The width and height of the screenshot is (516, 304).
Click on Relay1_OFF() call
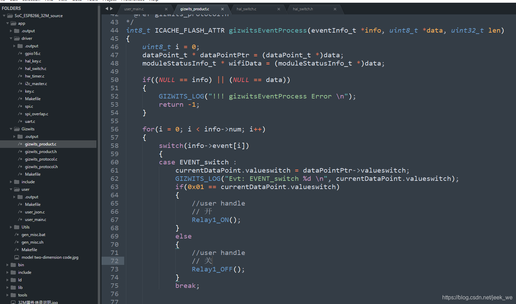pyautogui.click(x=218, y=269)
